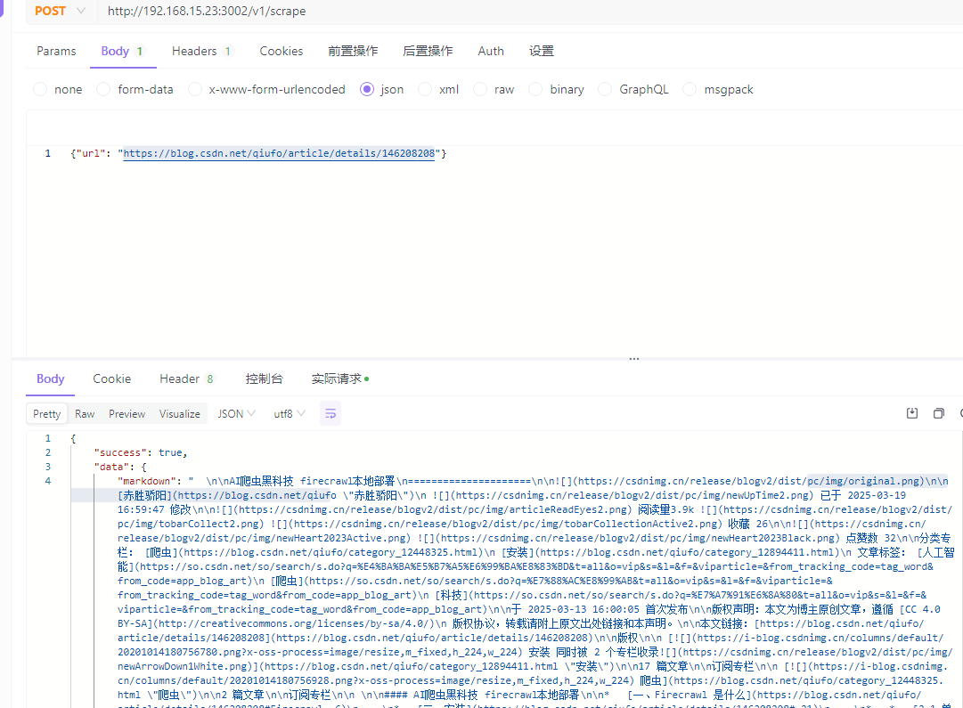Screen dimensions: 963x708
Task: Open the Headers request tab
Action: (201, 51)
